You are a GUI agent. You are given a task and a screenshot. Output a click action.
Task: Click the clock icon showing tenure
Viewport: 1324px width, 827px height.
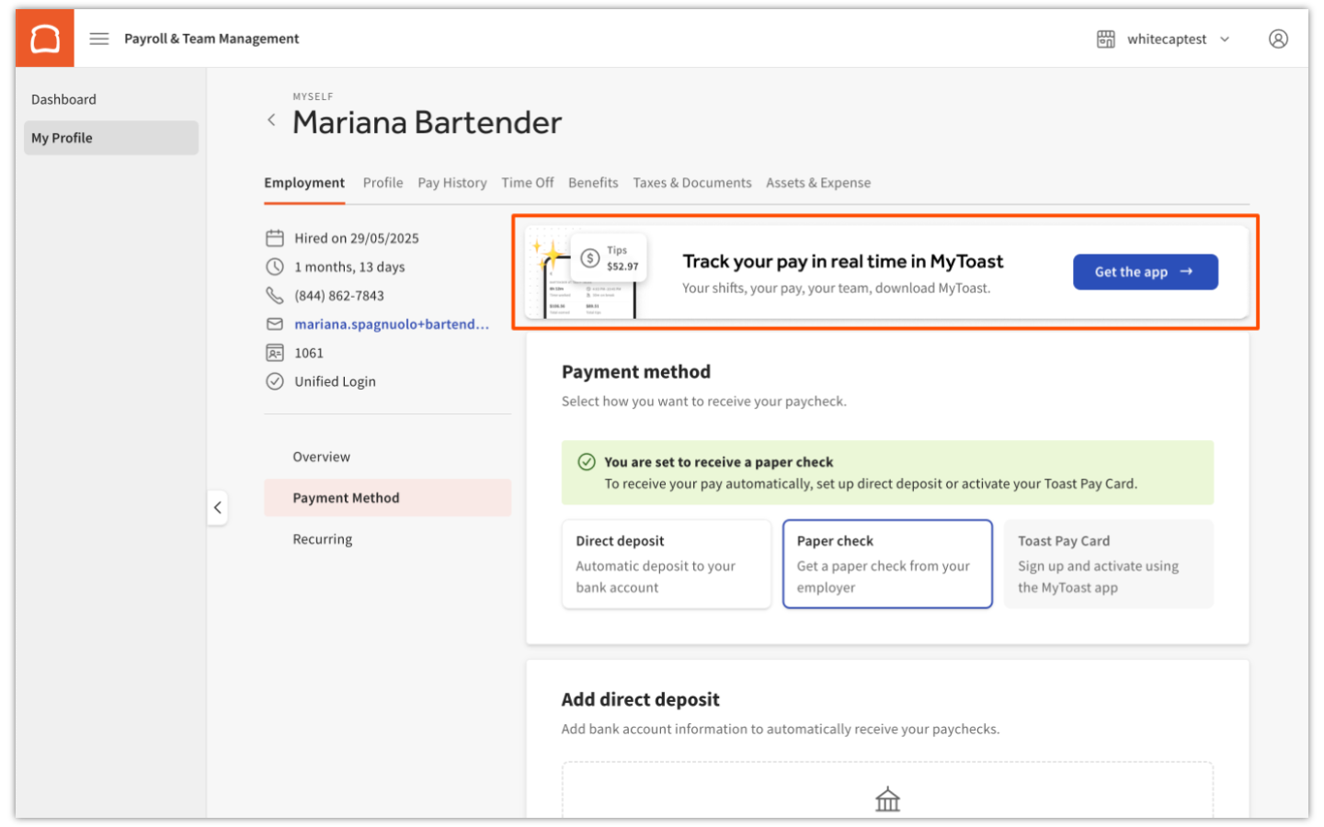coord(274,266)
